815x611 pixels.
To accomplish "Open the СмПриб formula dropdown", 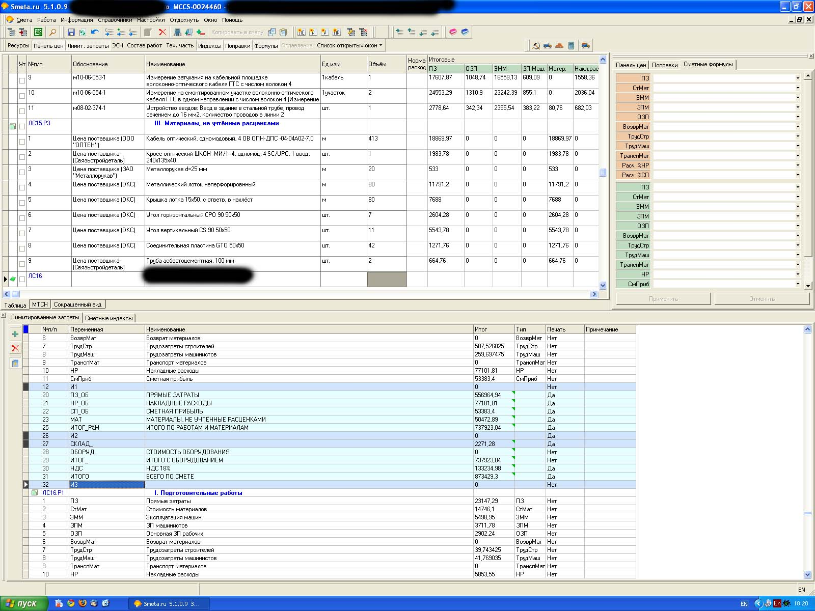I will pyautogui.click(x=798, y=284).
